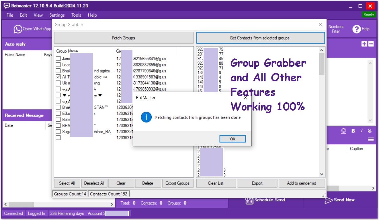Click the Export button under contacts list
The height and width of the screenshot is (220, 379).
point(257,183)
